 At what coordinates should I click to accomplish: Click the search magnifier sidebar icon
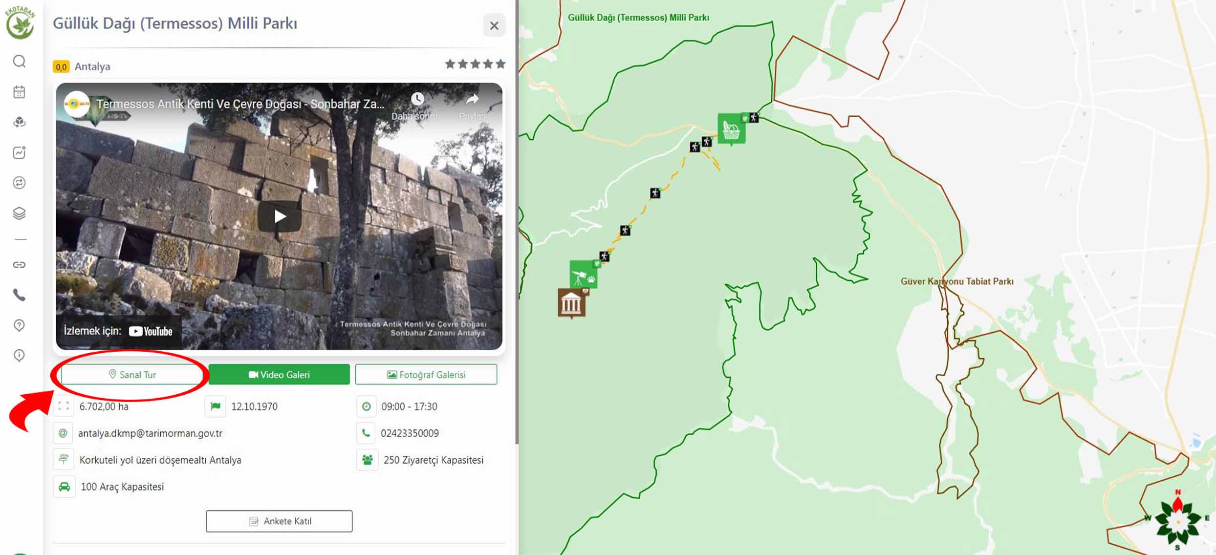coord(19,62)
